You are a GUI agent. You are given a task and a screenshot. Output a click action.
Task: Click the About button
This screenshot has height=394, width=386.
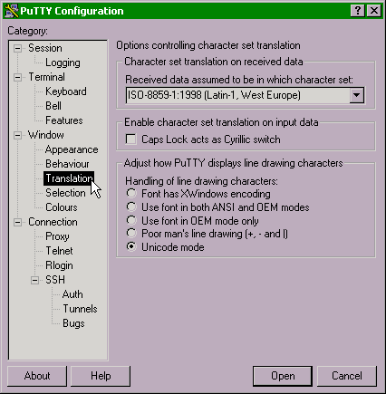pyautogui.click(x=37, y=376)
